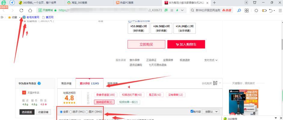Viewport: 283px width, 120px height.
Task: Open the extensions grid icon
Action: [x=247, y=10]
